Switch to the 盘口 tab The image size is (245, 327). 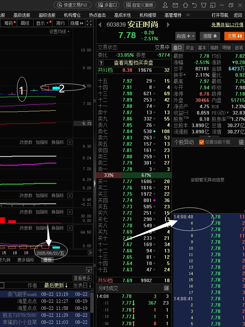click(x=178, y=48)
